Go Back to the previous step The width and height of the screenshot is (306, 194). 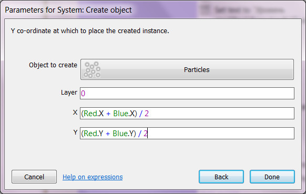click(x=221, y=177)
